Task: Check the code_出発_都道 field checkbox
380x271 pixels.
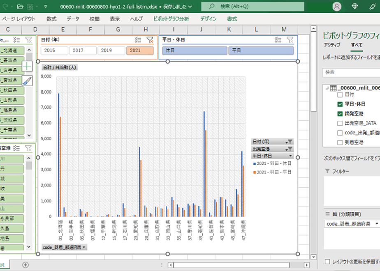Action: 340,133
